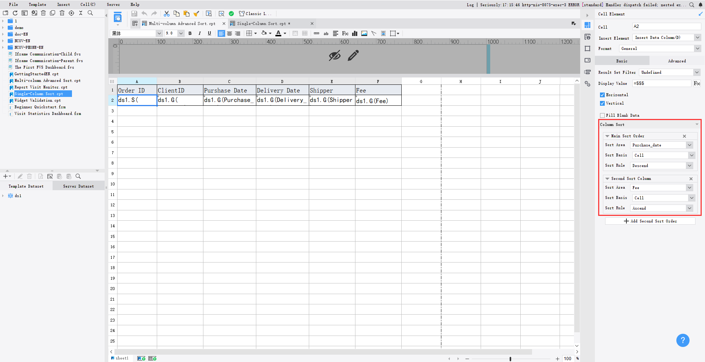Click the Classic L... theme button
This screenshot has height=362, width=705.
[255, 14]
